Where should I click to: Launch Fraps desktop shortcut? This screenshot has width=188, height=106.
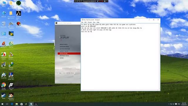coord(4,65)
